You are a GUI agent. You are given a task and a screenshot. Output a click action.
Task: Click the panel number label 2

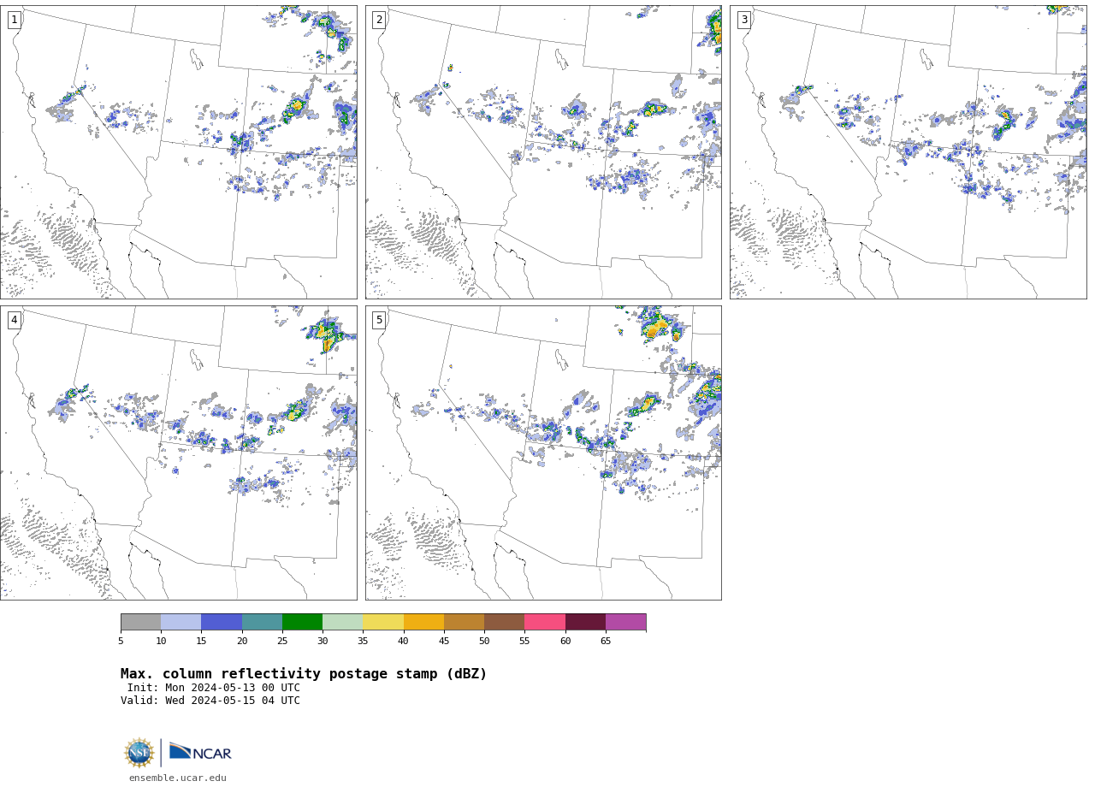pyautogui.click(x=379, y=20)
